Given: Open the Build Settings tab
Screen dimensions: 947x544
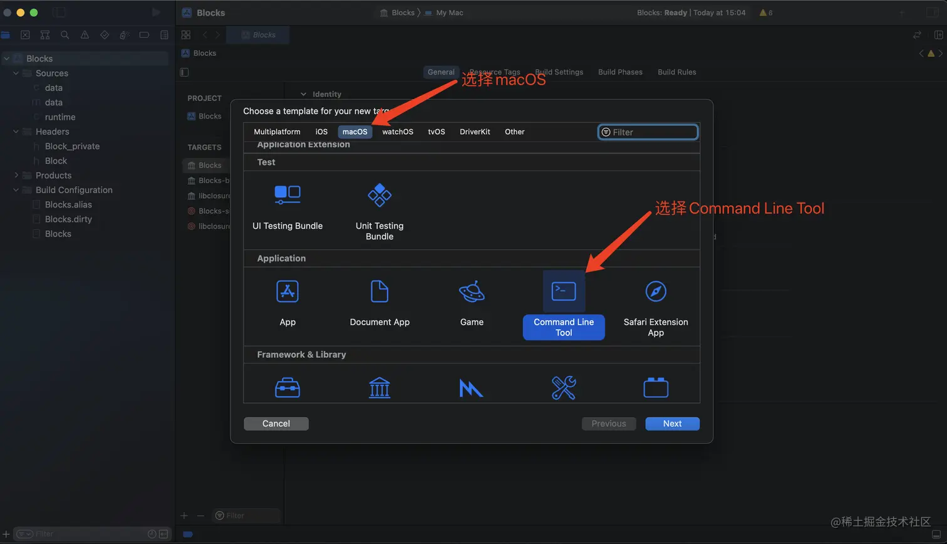Looking at the screenshot, I should pyautogui.click(x=559, y=72).
